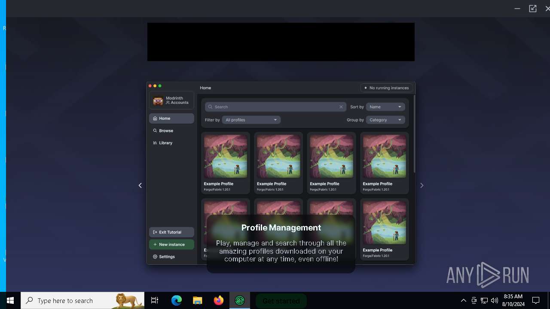550x309 pixels.
Task: Open Task View on taskbar
Action: (x=155, y=300)
